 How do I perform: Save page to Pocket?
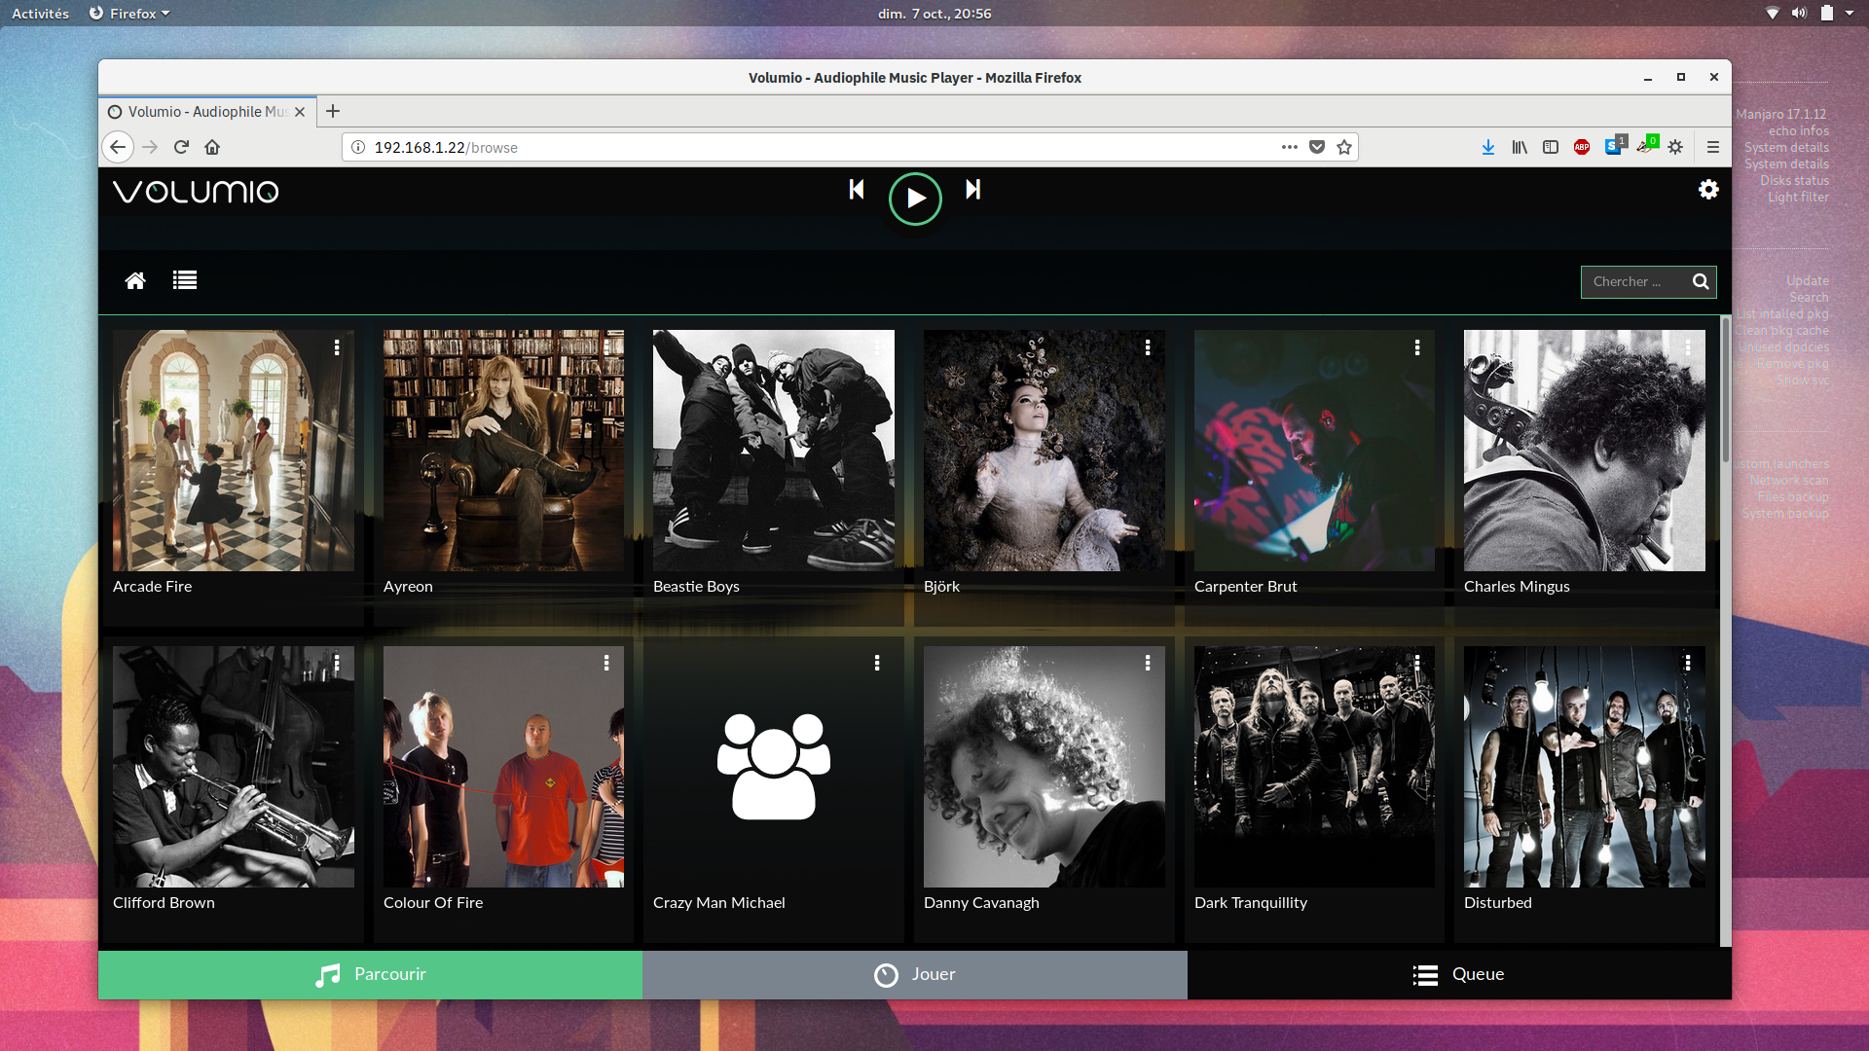click(1317, 147)
